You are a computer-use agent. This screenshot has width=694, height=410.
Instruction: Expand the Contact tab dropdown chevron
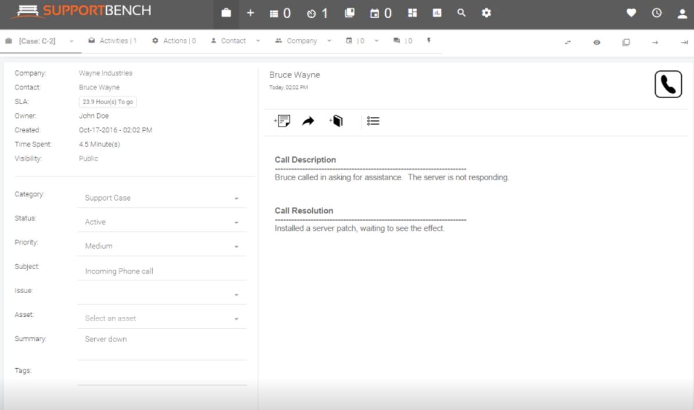point(258,41)
